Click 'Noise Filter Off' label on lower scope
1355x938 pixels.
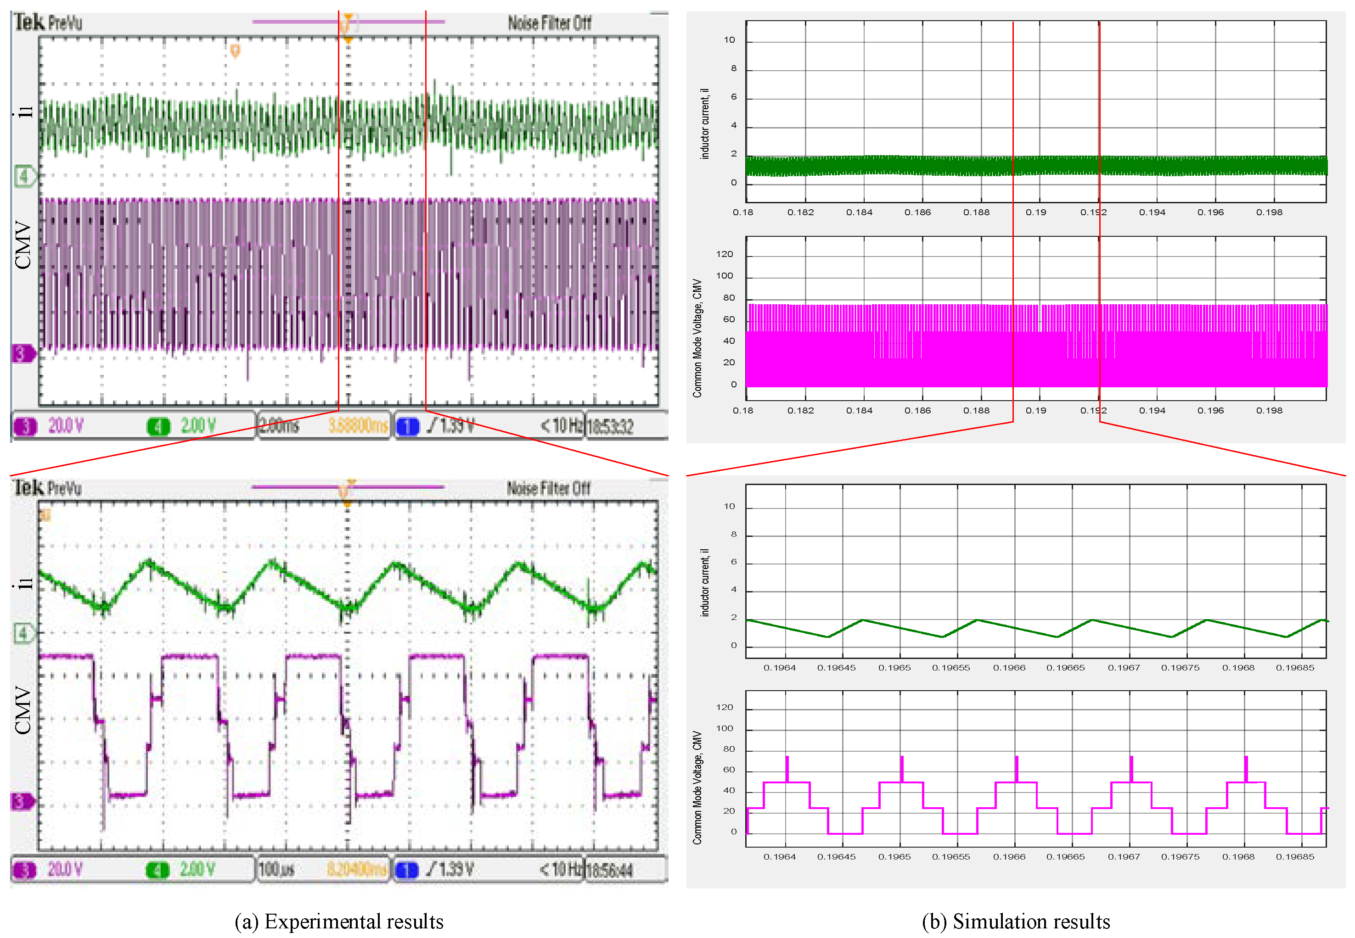coord(548,488)
